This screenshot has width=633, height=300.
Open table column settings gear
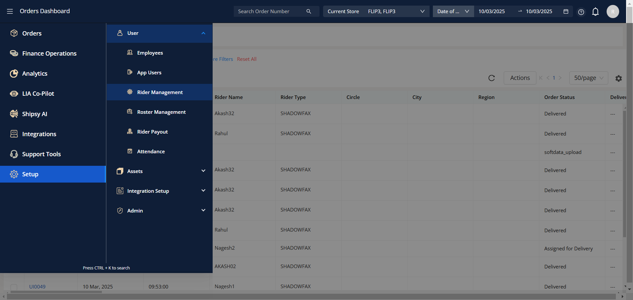tap(618, 78)
